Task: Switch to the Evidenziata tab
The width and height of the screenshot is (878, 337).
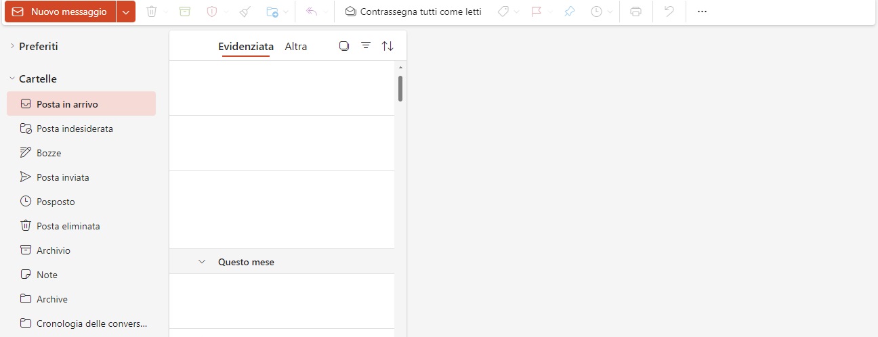Action: (x=246, y=47)
